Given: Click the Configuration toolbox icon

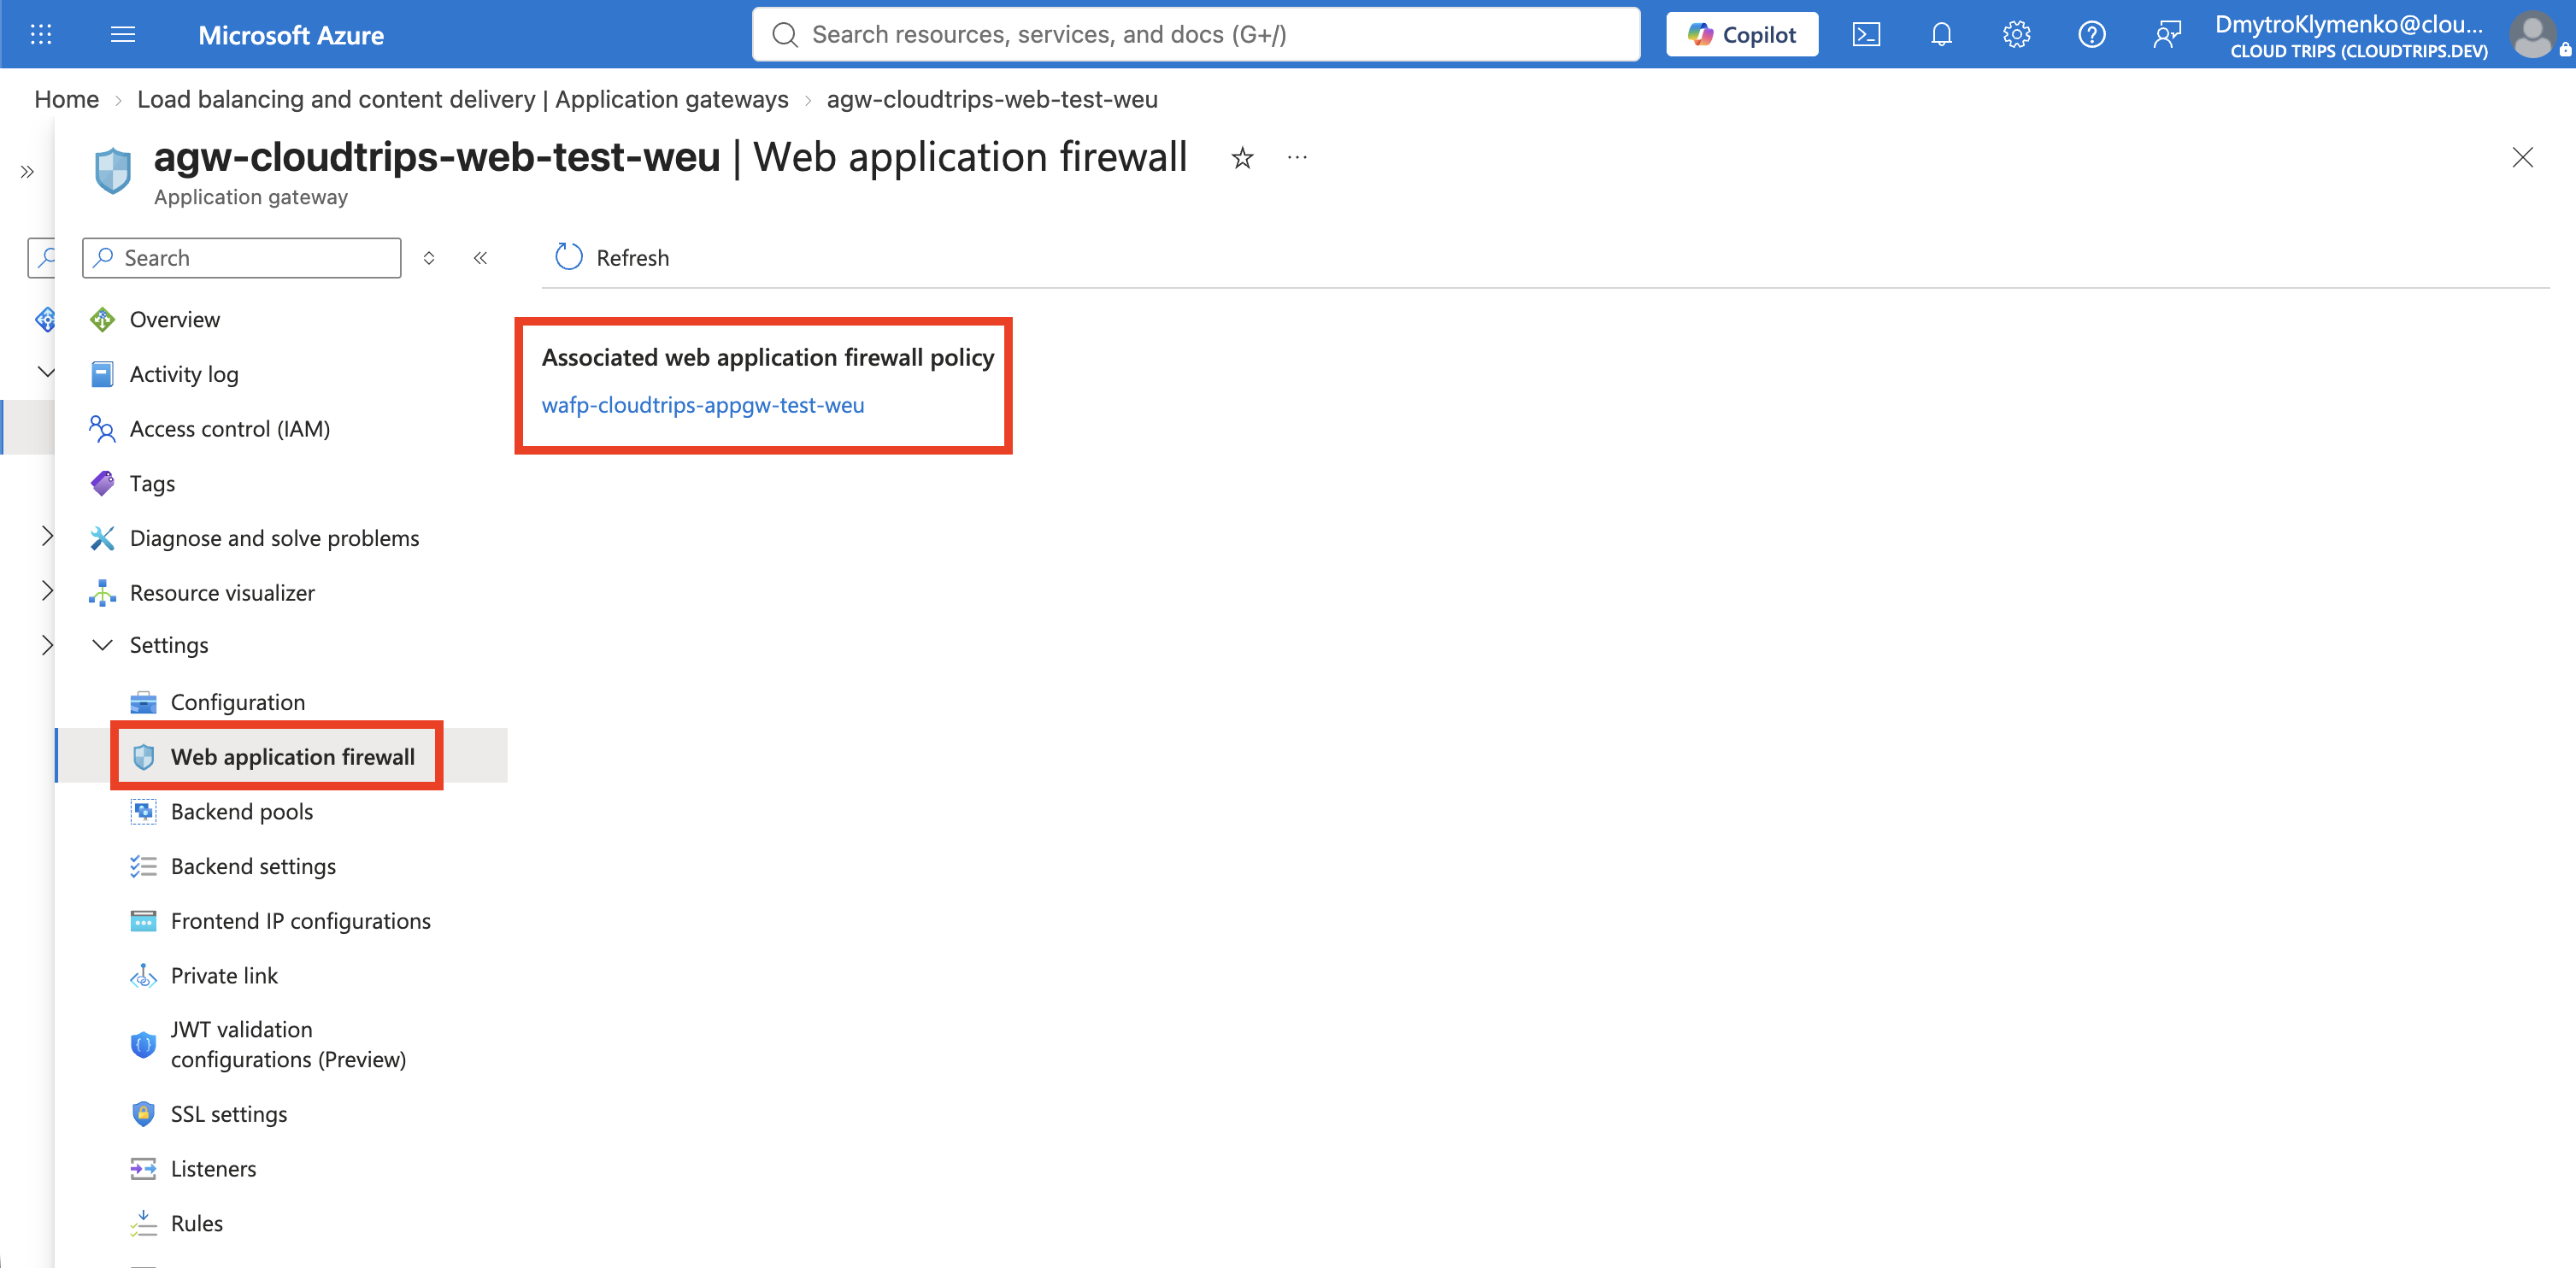Looking at the screenshot, I should coord(143,702).
